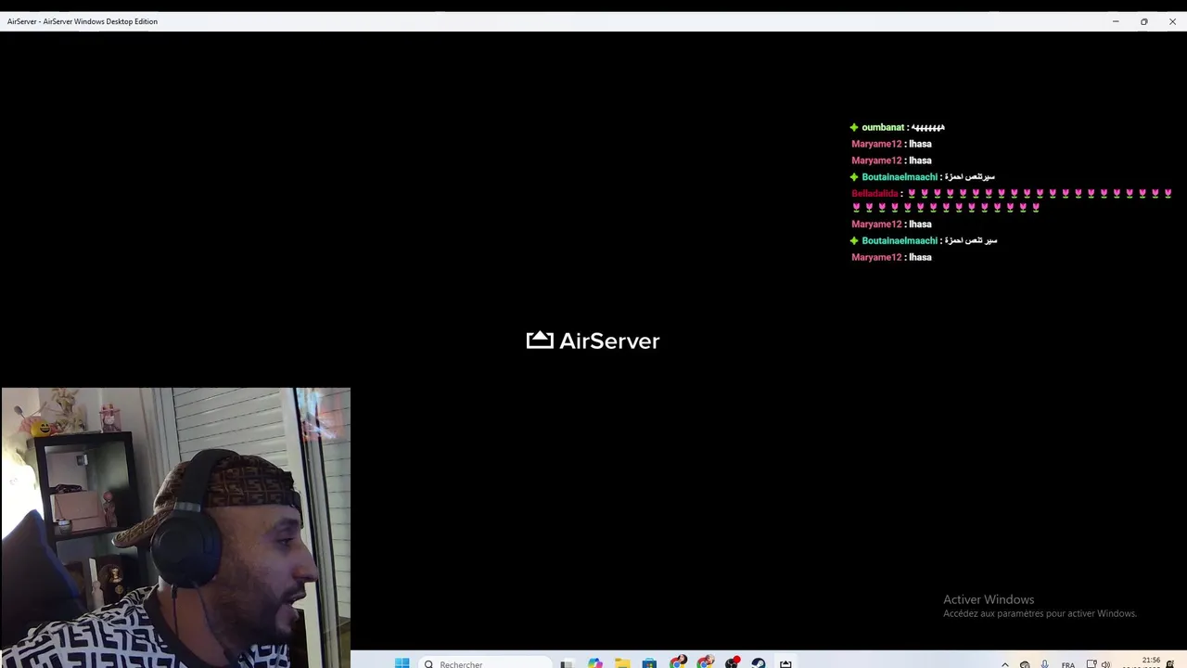Expand hidden system tray icons

pos(1005,664)
